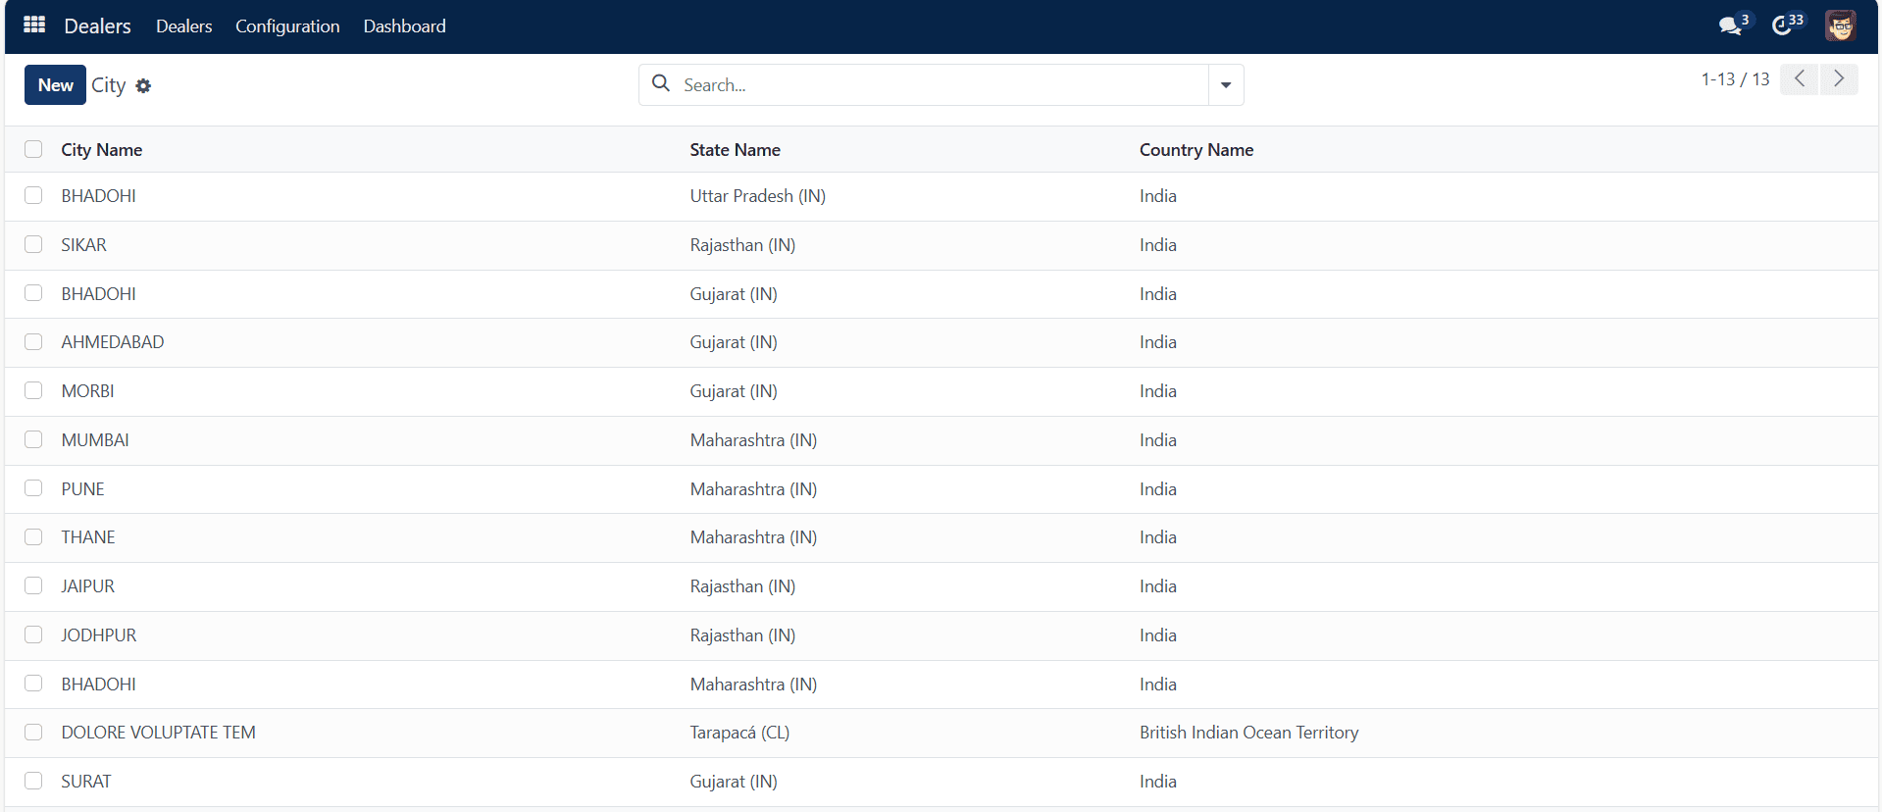Click the City settings gear icon

[143, 86]
